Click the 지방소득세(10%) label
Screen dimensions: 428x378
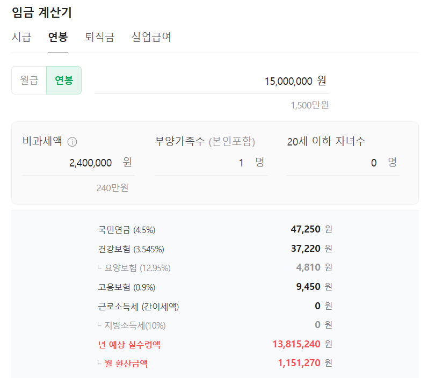(x=135, y=325)
